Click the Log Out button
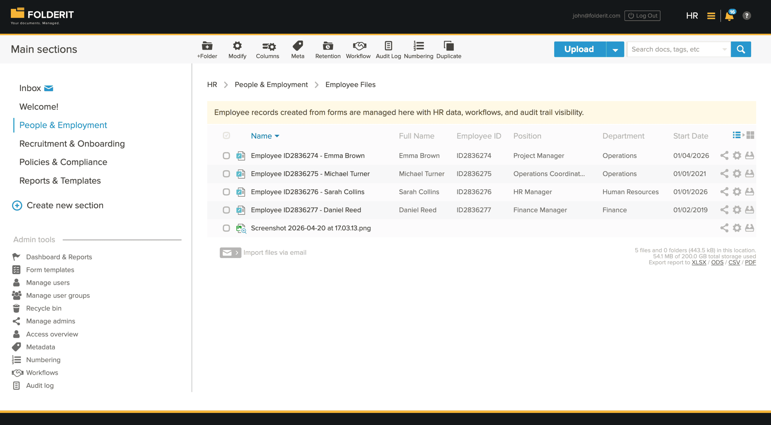771x425 pixels. point(642,16)
